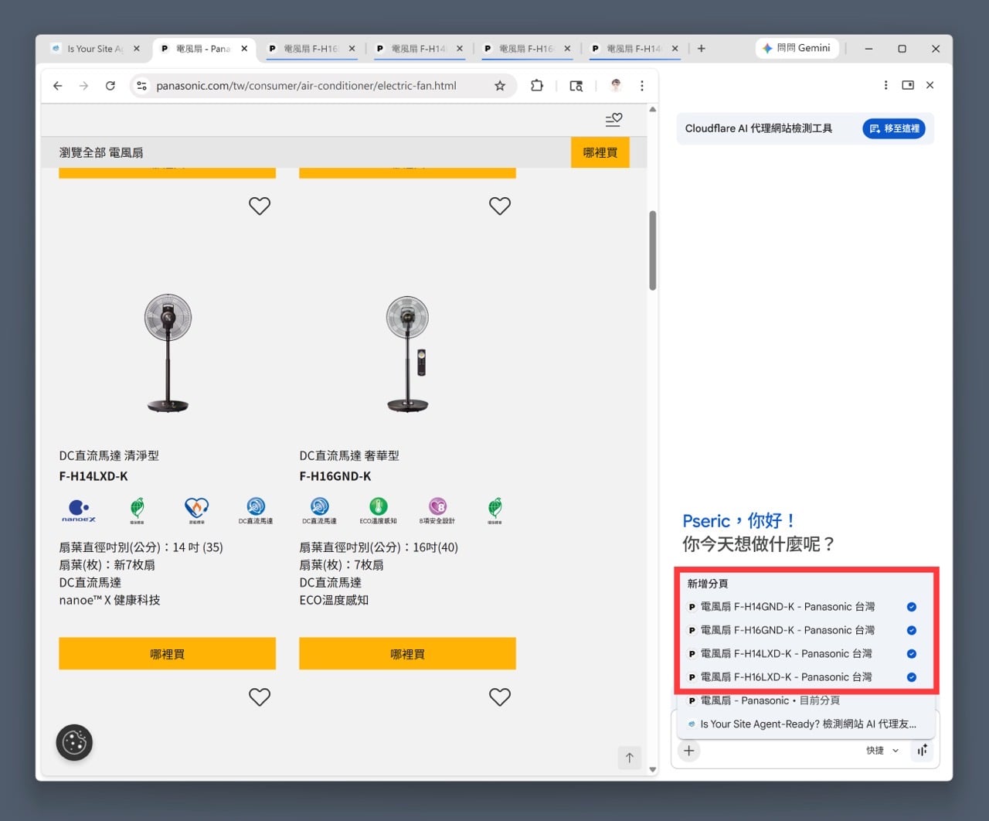Uncheck the F-H16LXD-K tab in list
The width and height of the screenshot is (989, 821).
point(912,677)
